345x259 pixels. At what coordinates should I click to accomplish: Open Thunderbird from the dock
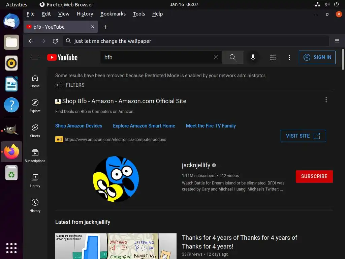pos(11,21)
